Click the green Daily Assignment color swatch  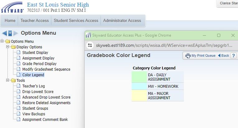(x=139, y=77)
